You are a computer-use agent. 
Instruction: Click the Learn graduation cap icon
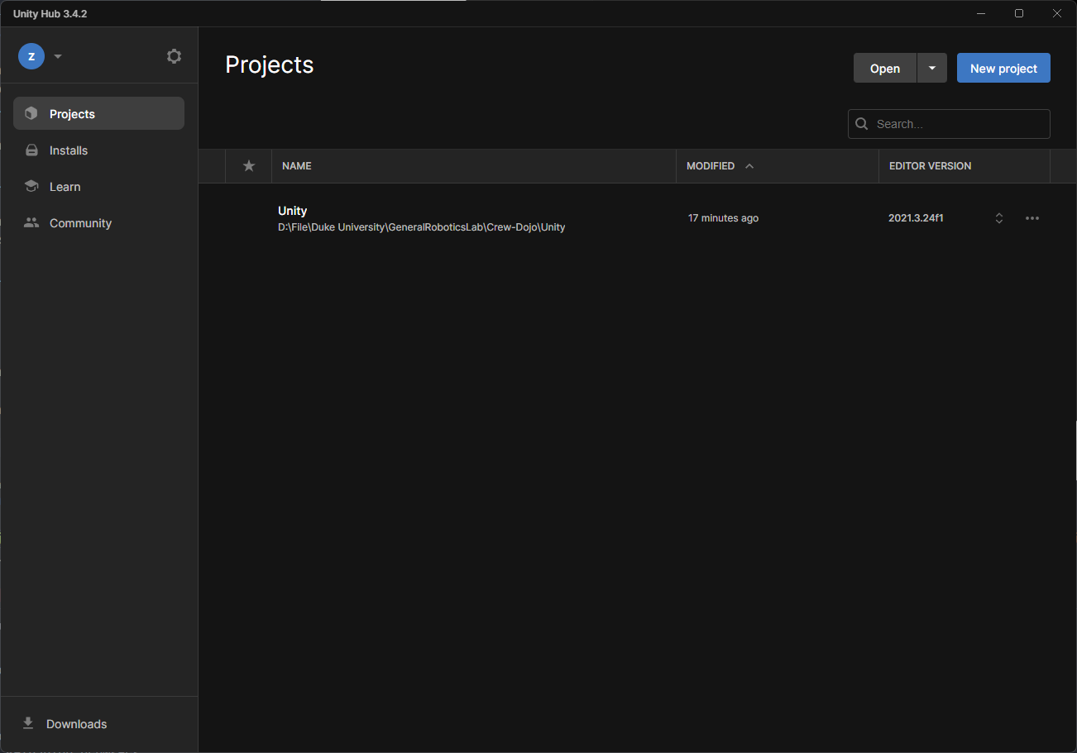[31, 187]
